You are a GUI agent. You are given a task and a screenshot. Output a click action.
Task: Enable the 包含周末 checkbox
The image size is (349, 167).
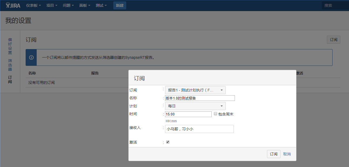point(215,114)
